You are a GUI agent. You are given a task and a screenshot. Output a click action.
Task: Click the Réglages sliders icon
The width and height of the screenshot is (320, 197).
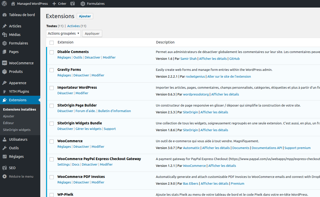pyautogui.click(x=5, y=157)
